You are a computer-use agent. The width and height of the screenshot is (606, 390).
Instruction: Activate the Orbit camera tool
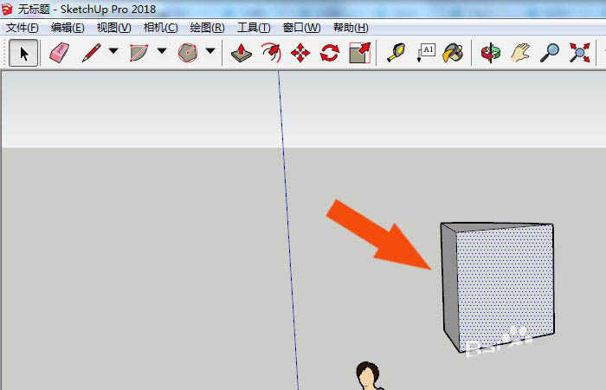[491, 53]
